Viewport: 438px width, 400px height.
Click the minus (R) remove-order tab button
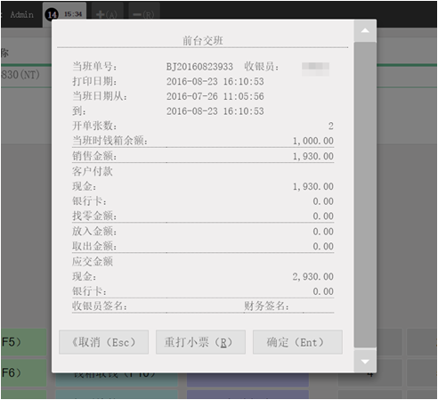[x=144, y=14]
